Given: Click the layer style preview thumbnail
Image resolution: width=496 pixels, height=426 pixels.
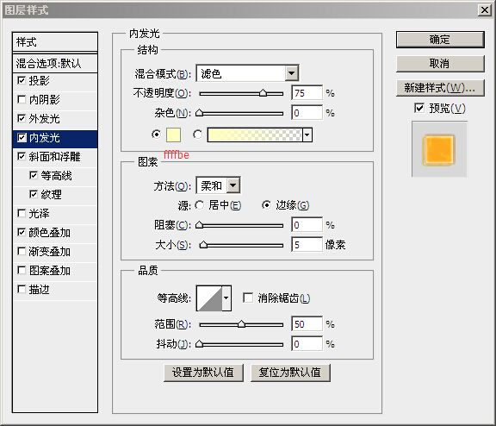Looking at the screenshot, I should pos(439,149).
